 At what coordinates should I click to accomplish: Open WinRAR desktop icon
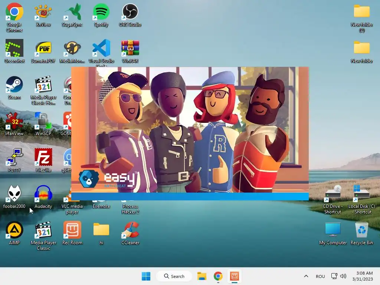click(x=130, y=51)
